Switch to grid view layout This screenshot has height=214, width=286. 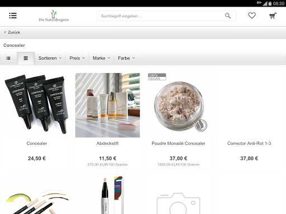pos(26,59)
